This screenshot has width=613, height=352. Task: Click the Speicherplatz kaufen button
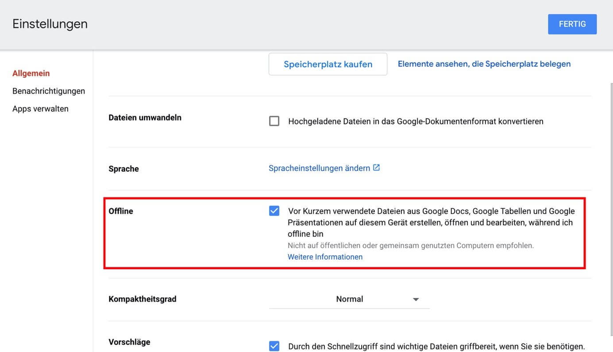click(328, 64)
